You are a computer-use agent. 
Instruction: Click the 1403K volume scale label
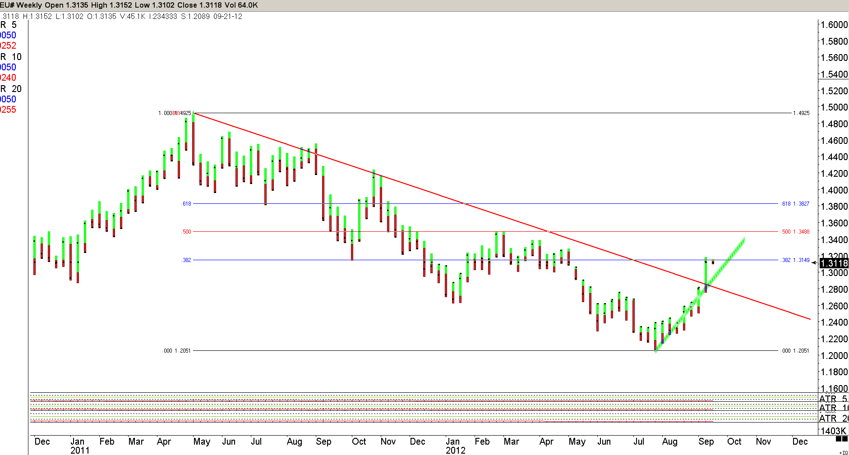(x=833, y=431)
